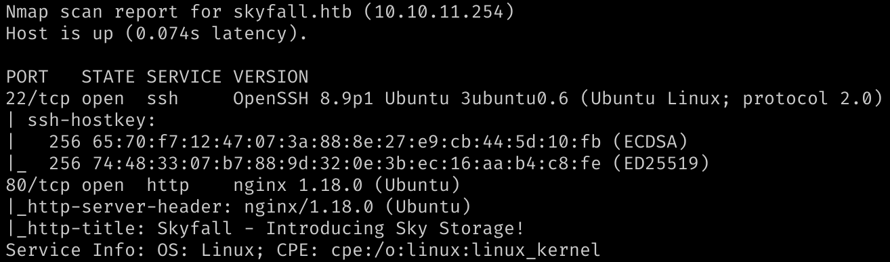Click the protocol 2.0 text
Viewport: 890px width, 262px height.
[807, 98]
